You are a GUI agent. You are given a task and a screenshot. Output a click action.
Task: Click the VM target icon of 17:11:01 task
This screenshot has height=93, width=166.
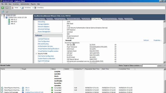23,88
